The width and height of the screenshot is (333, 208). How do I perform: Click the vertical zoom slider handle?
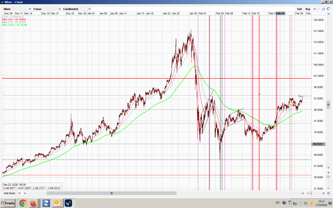click(x=328, y=177)
